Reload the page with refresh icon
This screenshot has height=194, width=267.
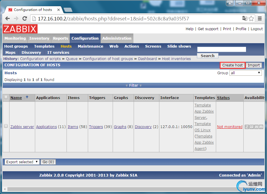(25, 19)
